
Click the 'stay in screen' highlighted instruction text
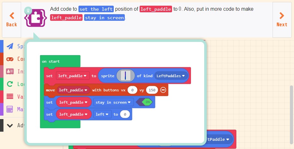104,18
